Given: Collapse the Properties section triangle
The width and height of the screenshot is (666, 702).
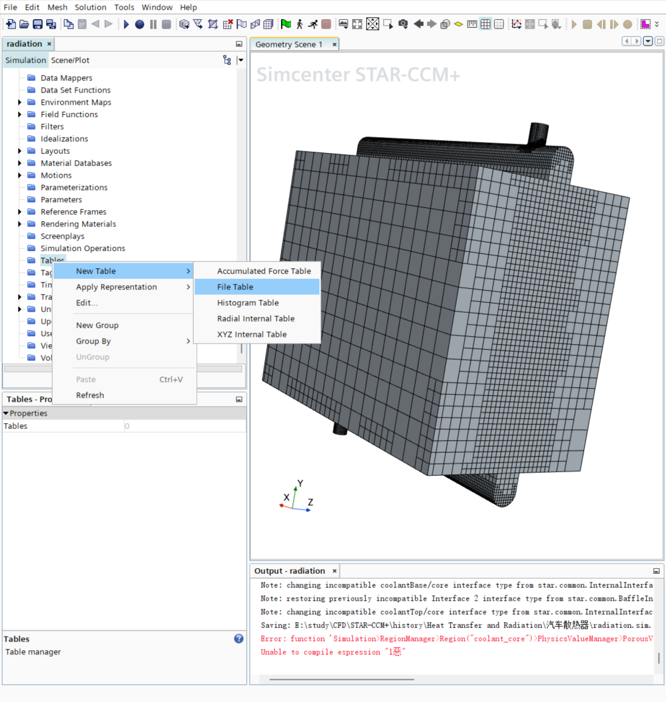Looking at the screenshot, I should (6, 413).
